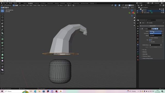
Task: Select the Poly Build tool
Action: click(x=2, y=55)
